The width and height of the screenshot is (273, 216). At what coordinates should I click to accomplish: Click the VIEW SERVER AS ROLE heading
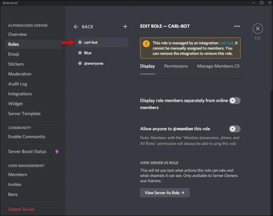159,163
